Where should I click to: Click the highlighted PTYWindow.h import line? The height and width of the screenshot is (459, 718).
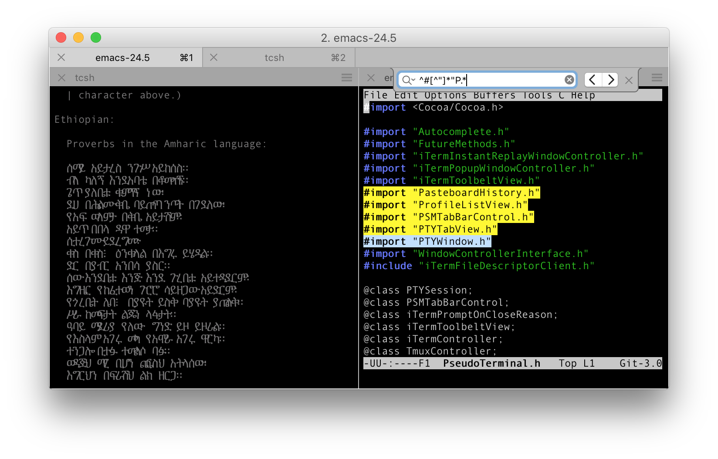tap(427, 242)
